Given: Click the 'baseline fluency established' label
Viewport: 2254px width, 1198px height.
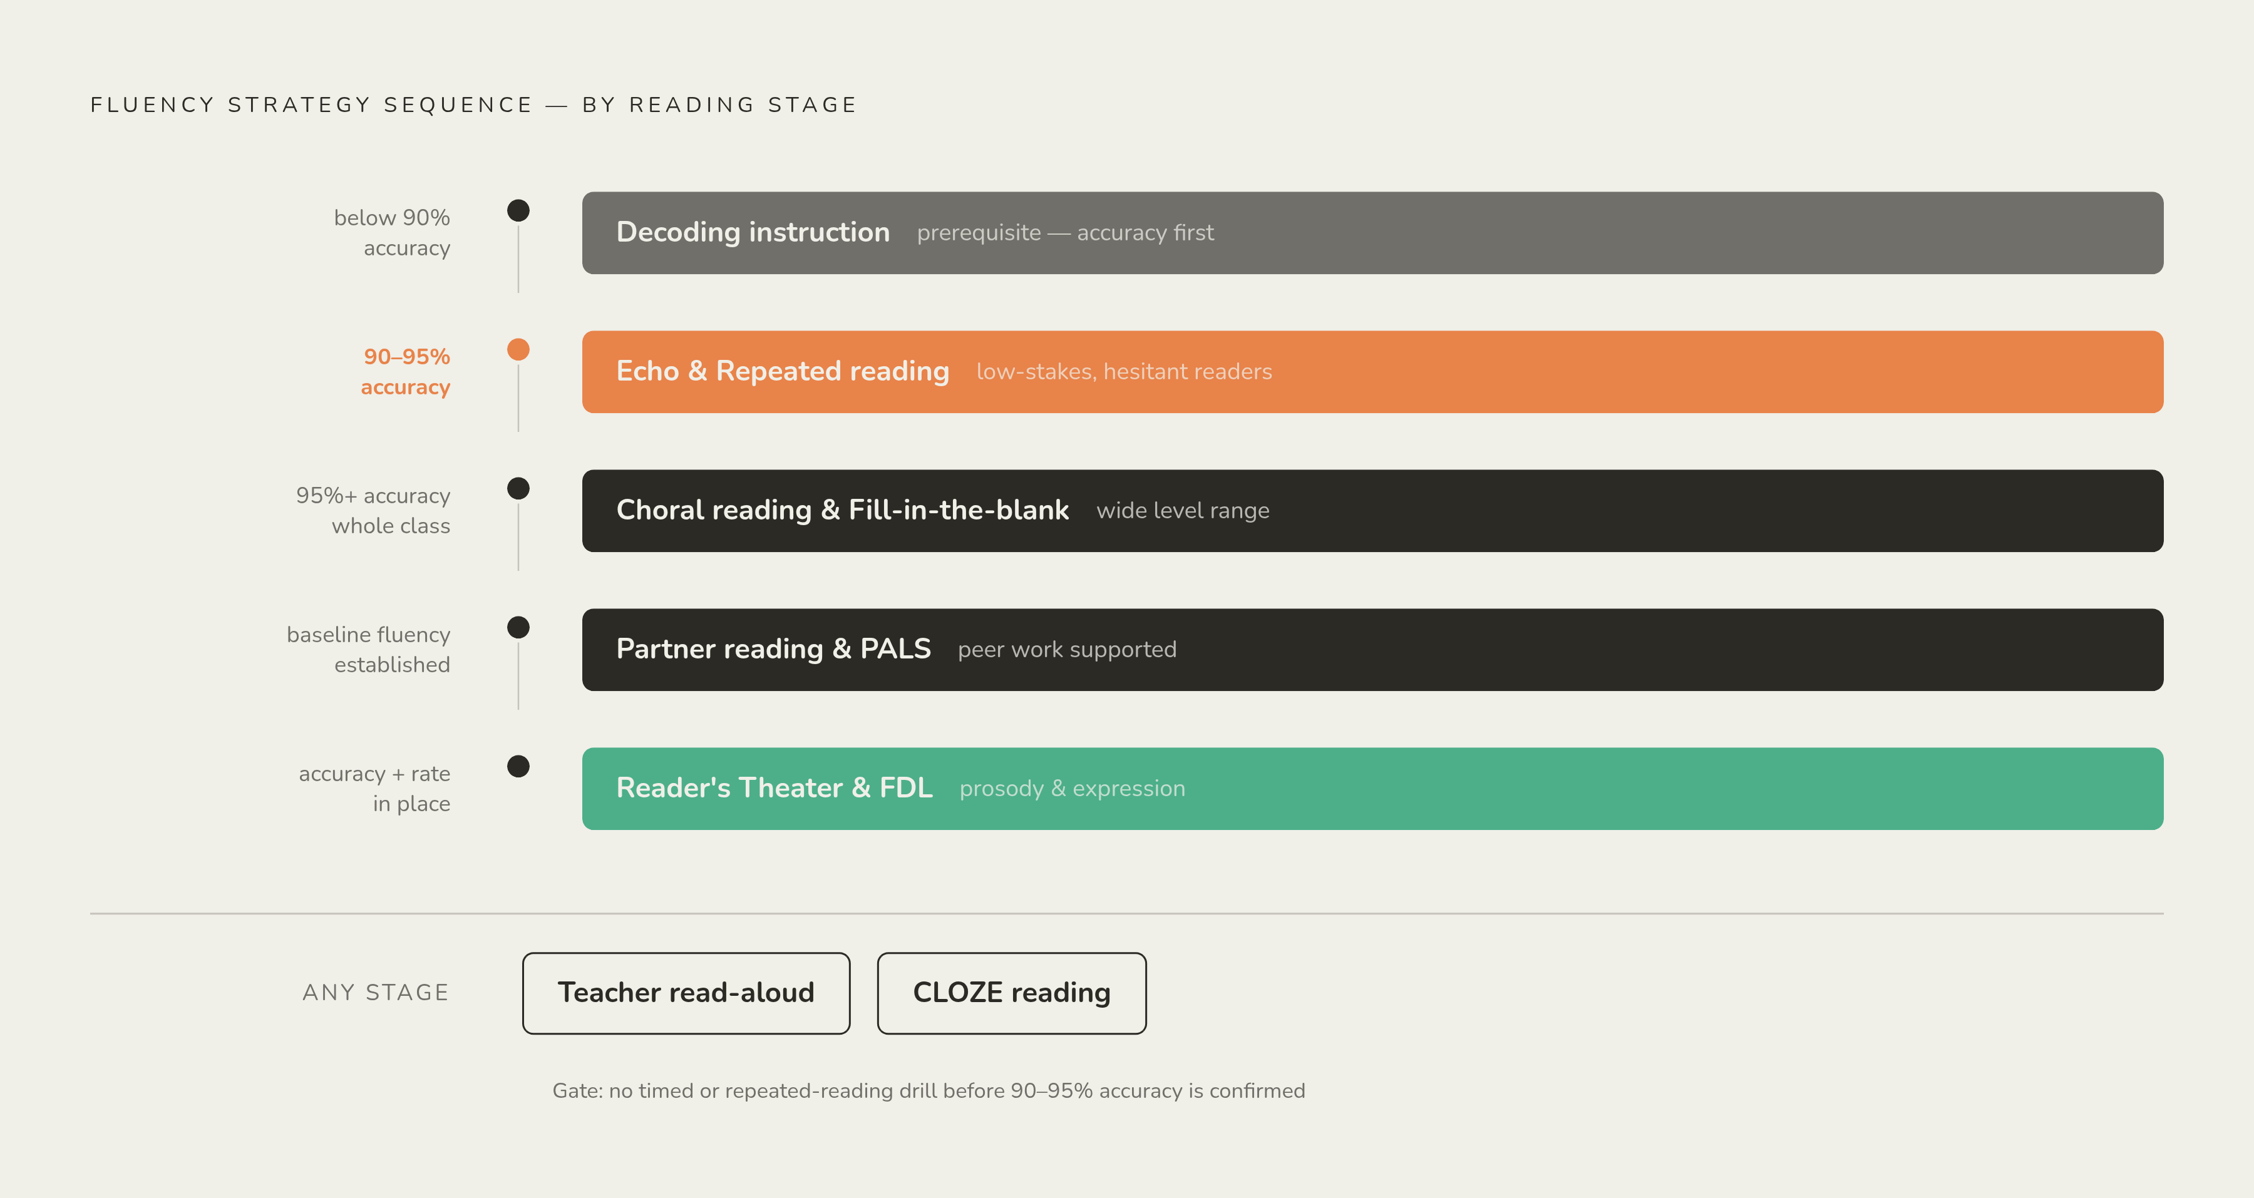Looking at the screenshot, I should point(368,650).
